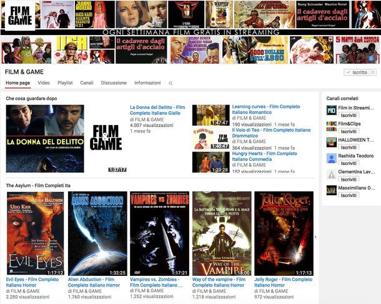Viewport: 381px width, 304px height.
Task: Subscribe to Film&Clips channel
Action: 349,131
